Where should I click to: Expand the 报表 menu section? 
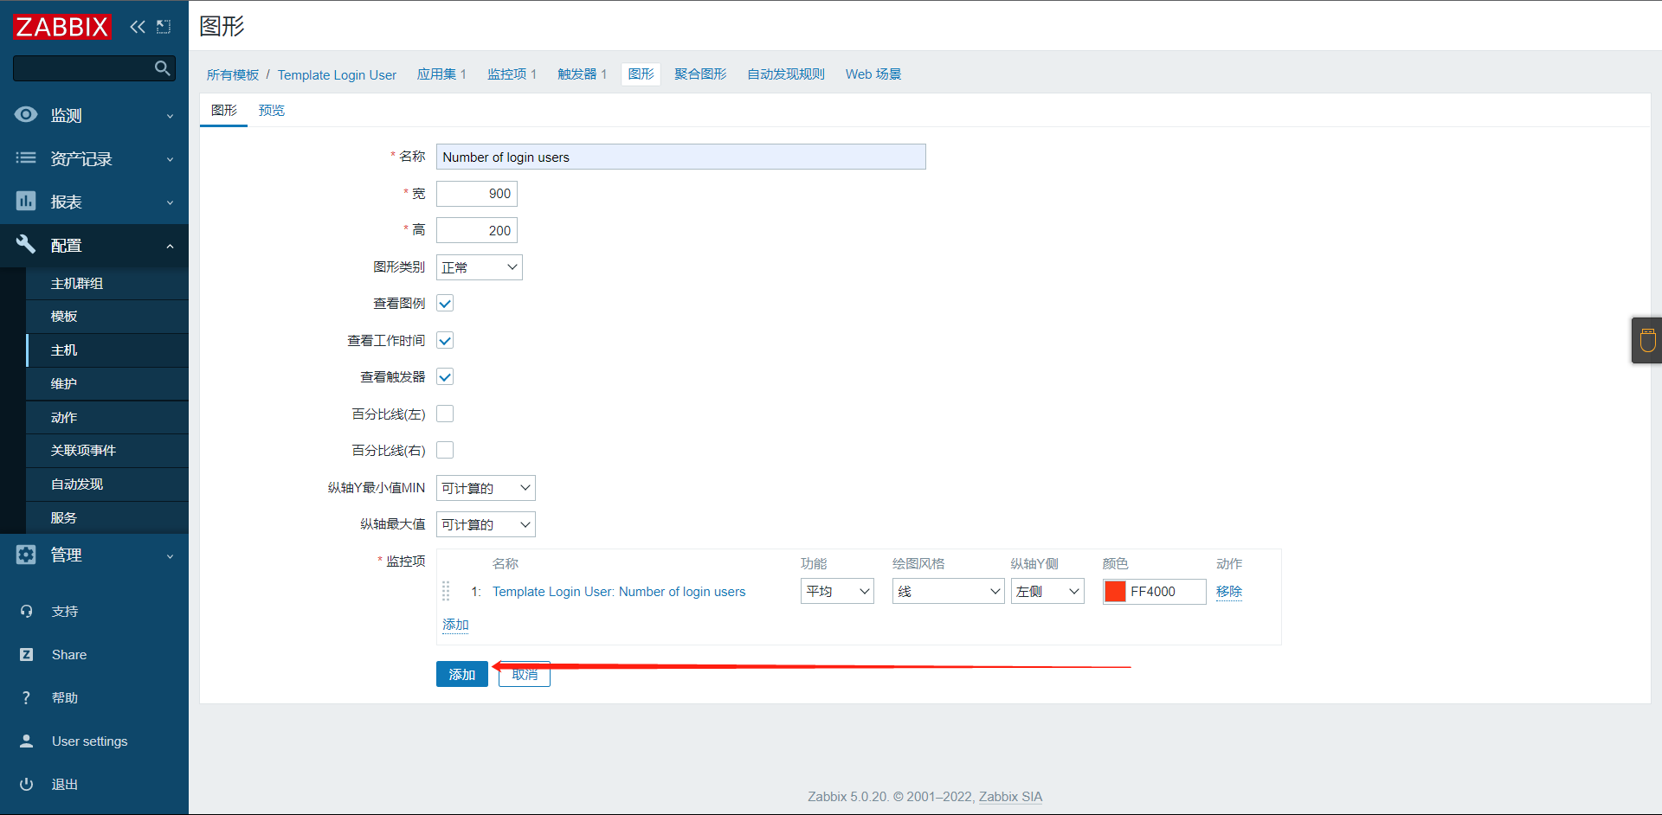click(94, 202)
